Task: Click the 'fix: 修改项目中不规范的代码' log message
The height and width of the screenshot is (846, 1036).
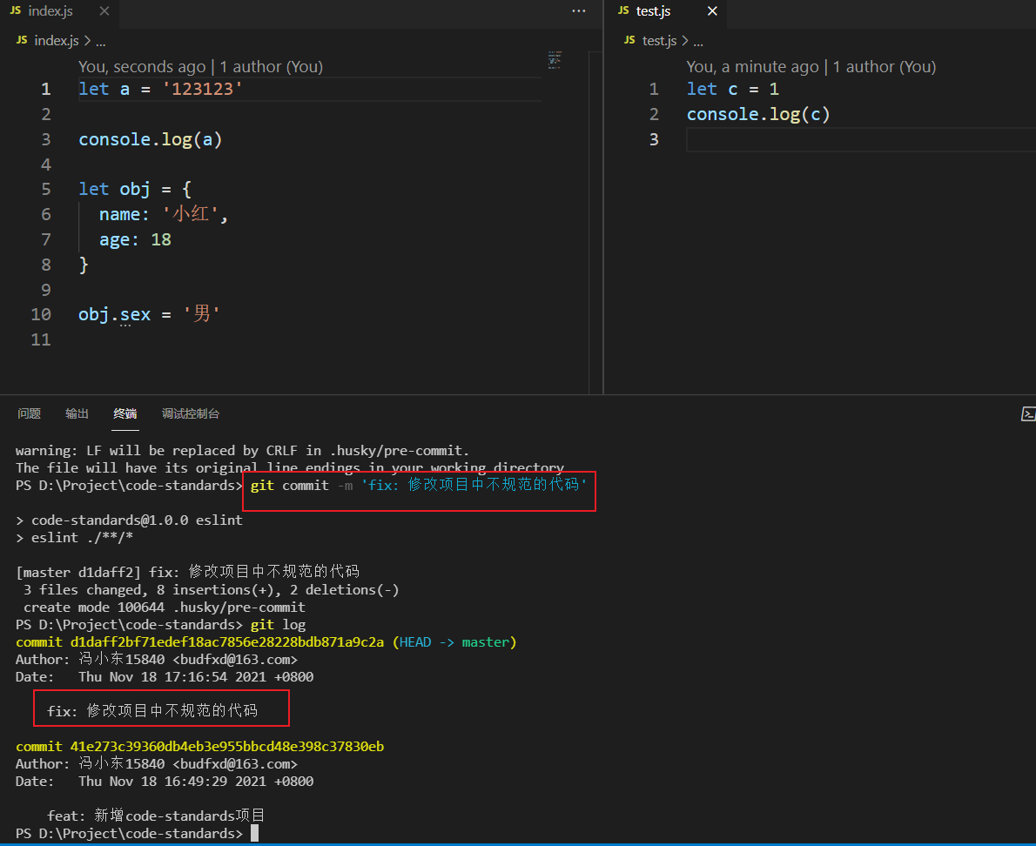Action: [152, 710]
